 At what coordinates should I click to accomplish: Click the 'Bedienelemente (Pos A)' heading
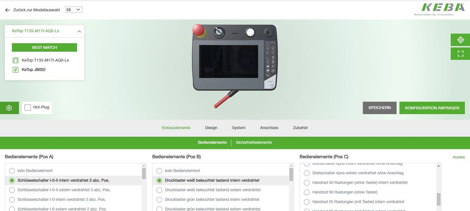pos(29,157)
